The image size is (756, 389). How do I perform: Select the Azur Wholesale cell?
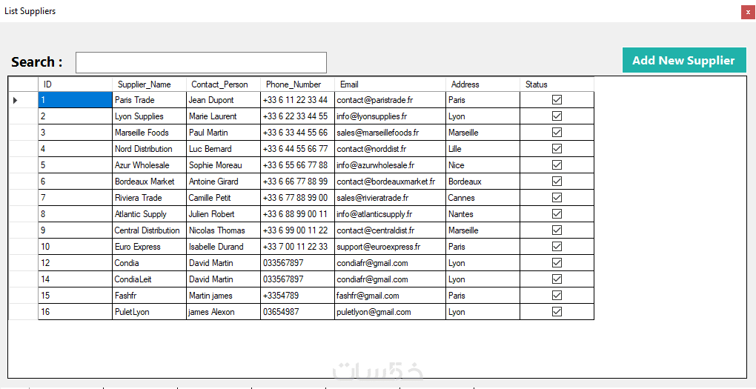pos(150,164)
